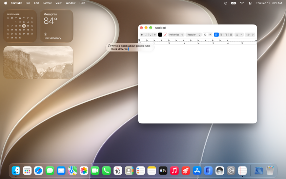Open the Wi-Fi menu bar icon
Screen dimensions: 286x179
[x=242, y=3]
